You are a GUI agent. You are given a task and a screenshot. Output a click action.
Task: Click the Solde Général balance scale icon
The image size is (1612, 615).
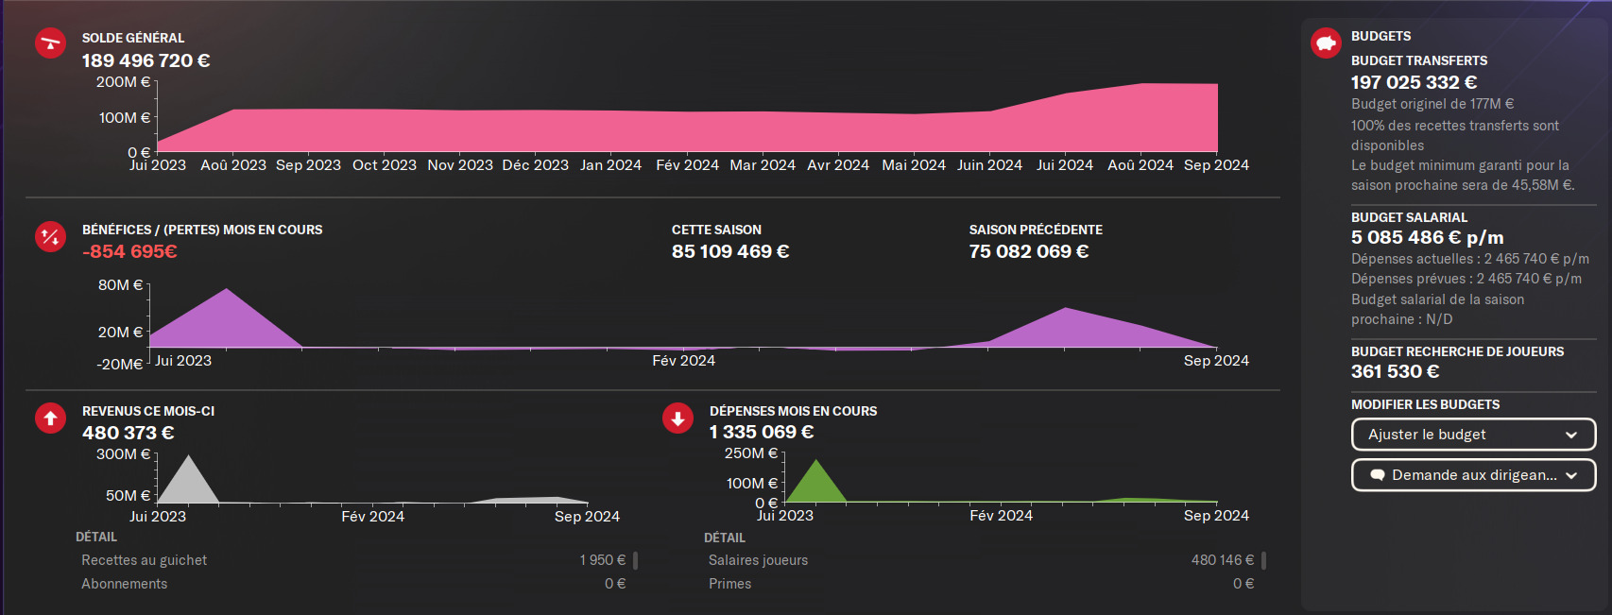coord(50,43)
